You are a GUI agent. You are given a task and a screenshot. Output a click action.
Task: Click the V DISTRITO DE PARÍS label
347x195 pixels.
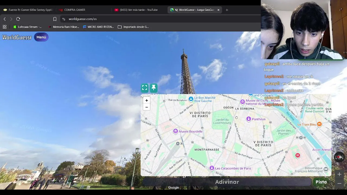(x=263, y=144)
